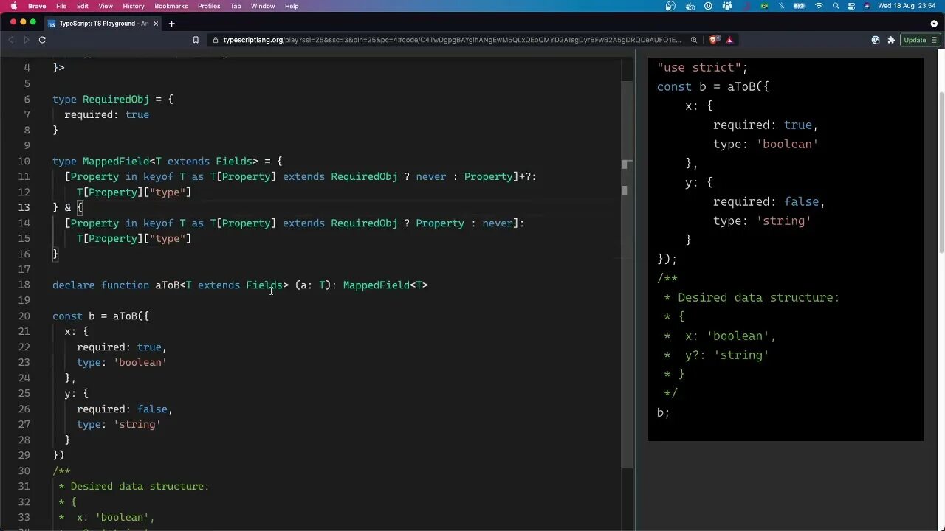Screen dimensions: 945x531
Task: Open a new tab with the plus button
Action: click(171, 23)
